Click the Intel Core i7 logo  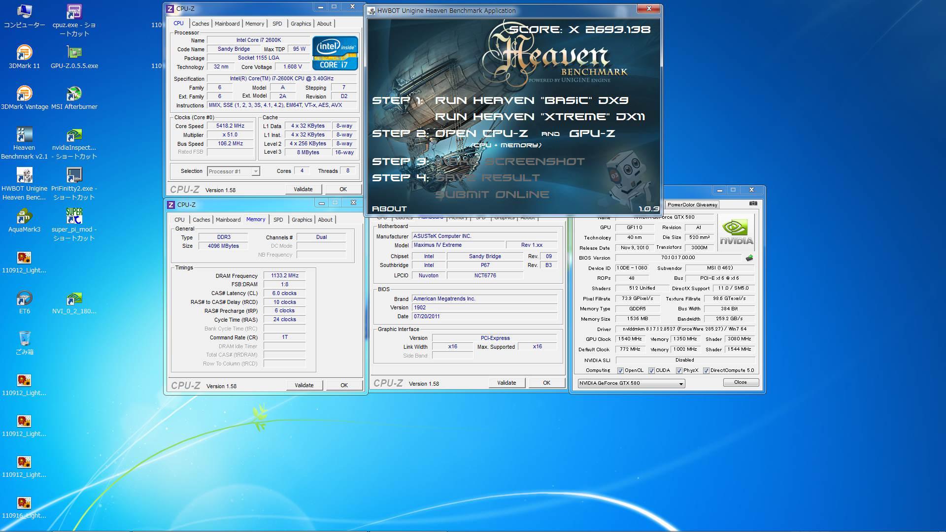click(x=335, y=53)
